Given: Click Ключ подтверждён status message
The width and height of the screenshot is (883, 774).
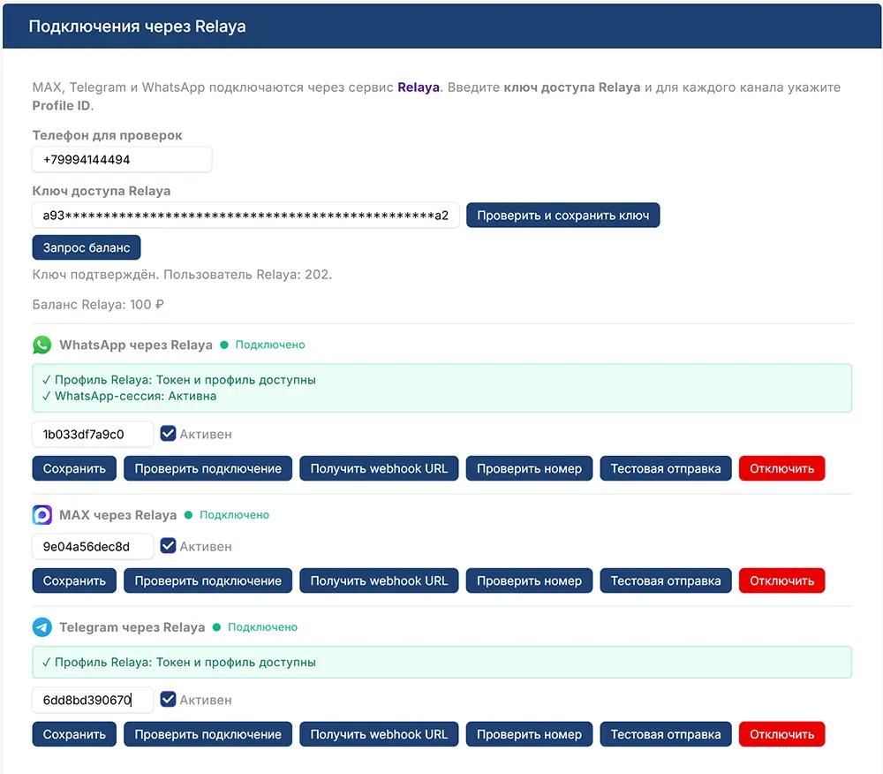Looking at the screenshot, I should coord(182,275).
